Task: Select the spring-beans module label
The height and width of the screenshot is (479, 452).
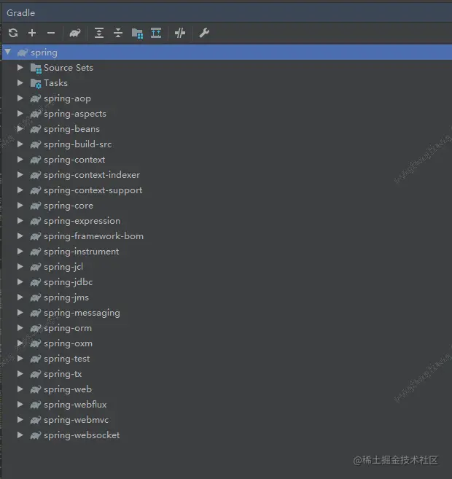Action: [71, 129]
